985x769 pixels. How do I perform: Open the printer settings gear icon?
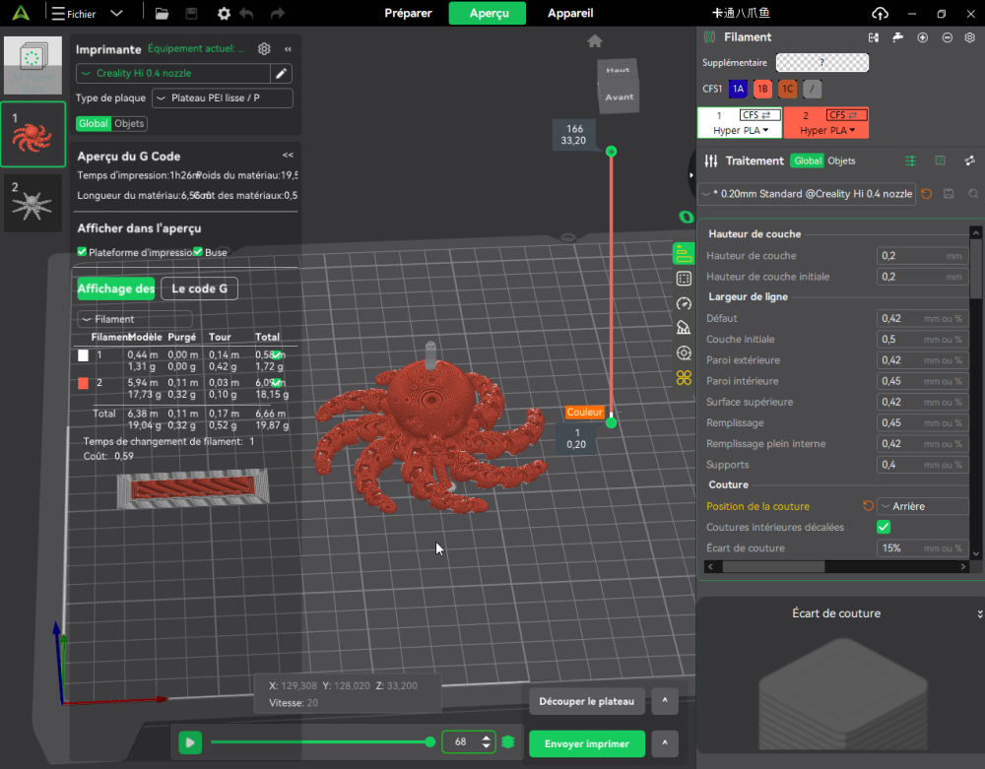click(264, 49)
